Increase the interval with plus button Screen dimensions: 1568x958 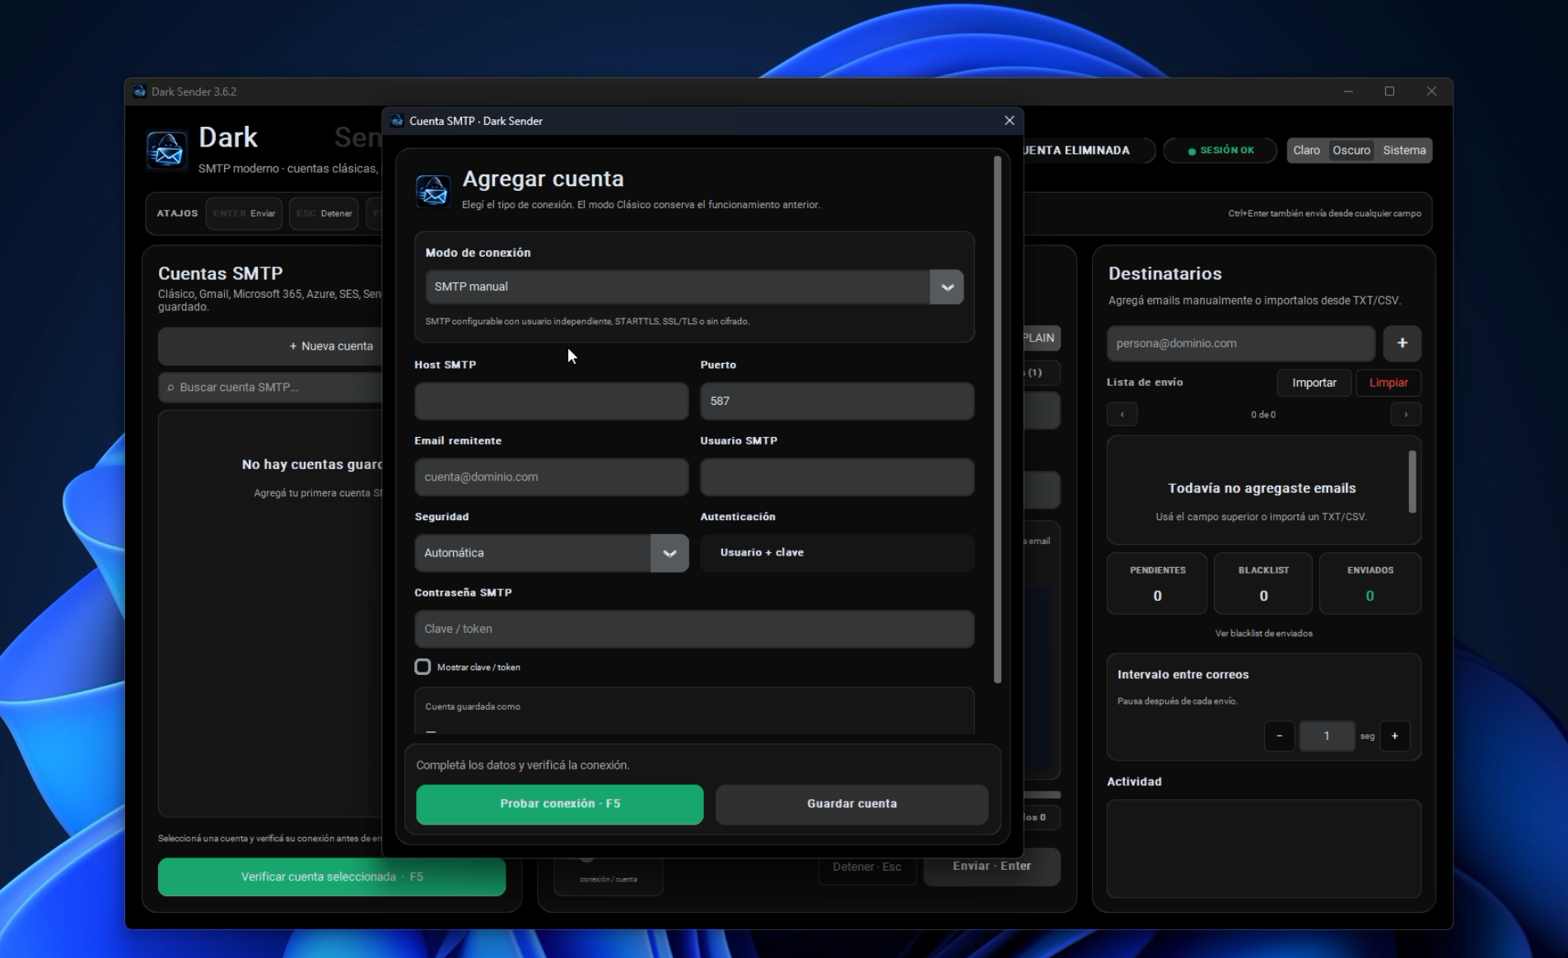click(1394, 736)
